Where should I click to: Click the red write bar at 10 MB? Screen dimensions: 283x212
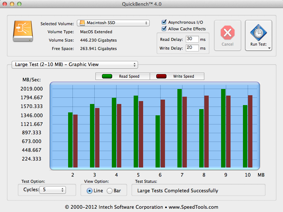250,131
